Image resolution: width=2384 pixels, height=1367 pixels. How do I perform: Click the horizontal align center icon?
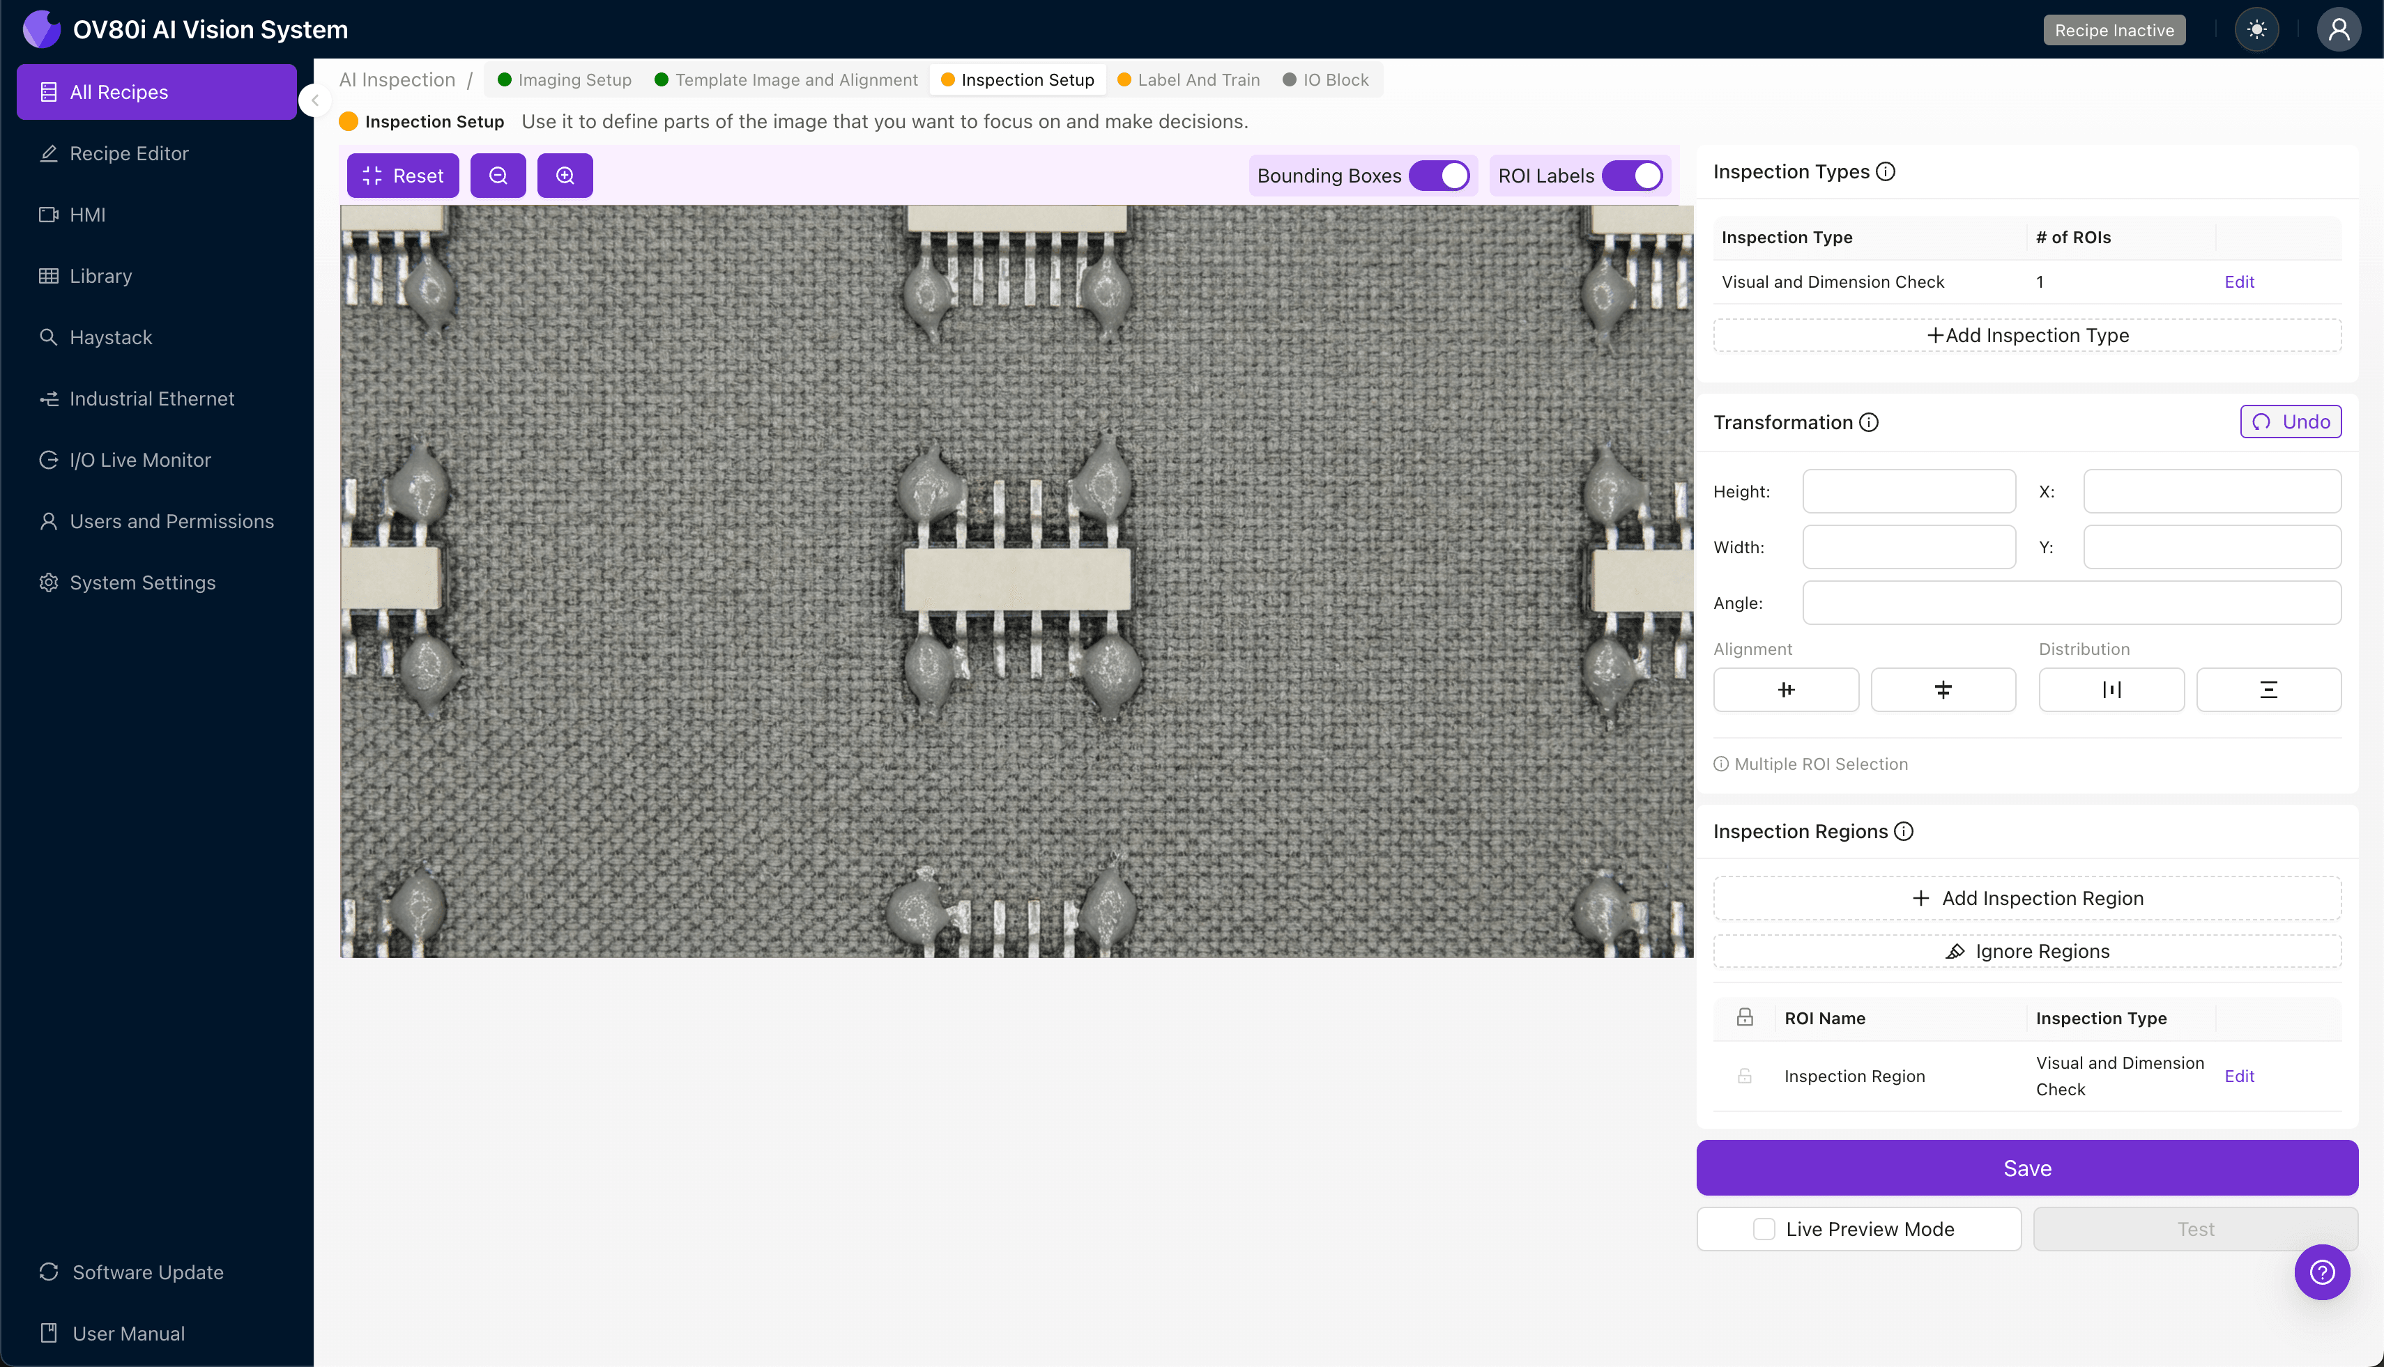click(x=1786, y=690)
